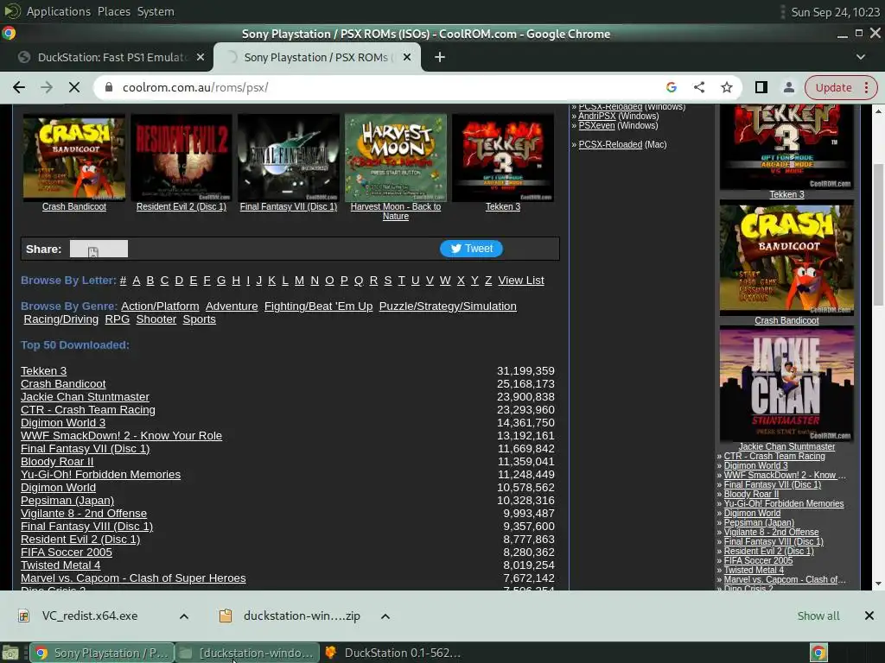Switch to the duckstation-windows taskbar window
The width and height of the screenshot is (885, 663).
(x=247, y=653)
